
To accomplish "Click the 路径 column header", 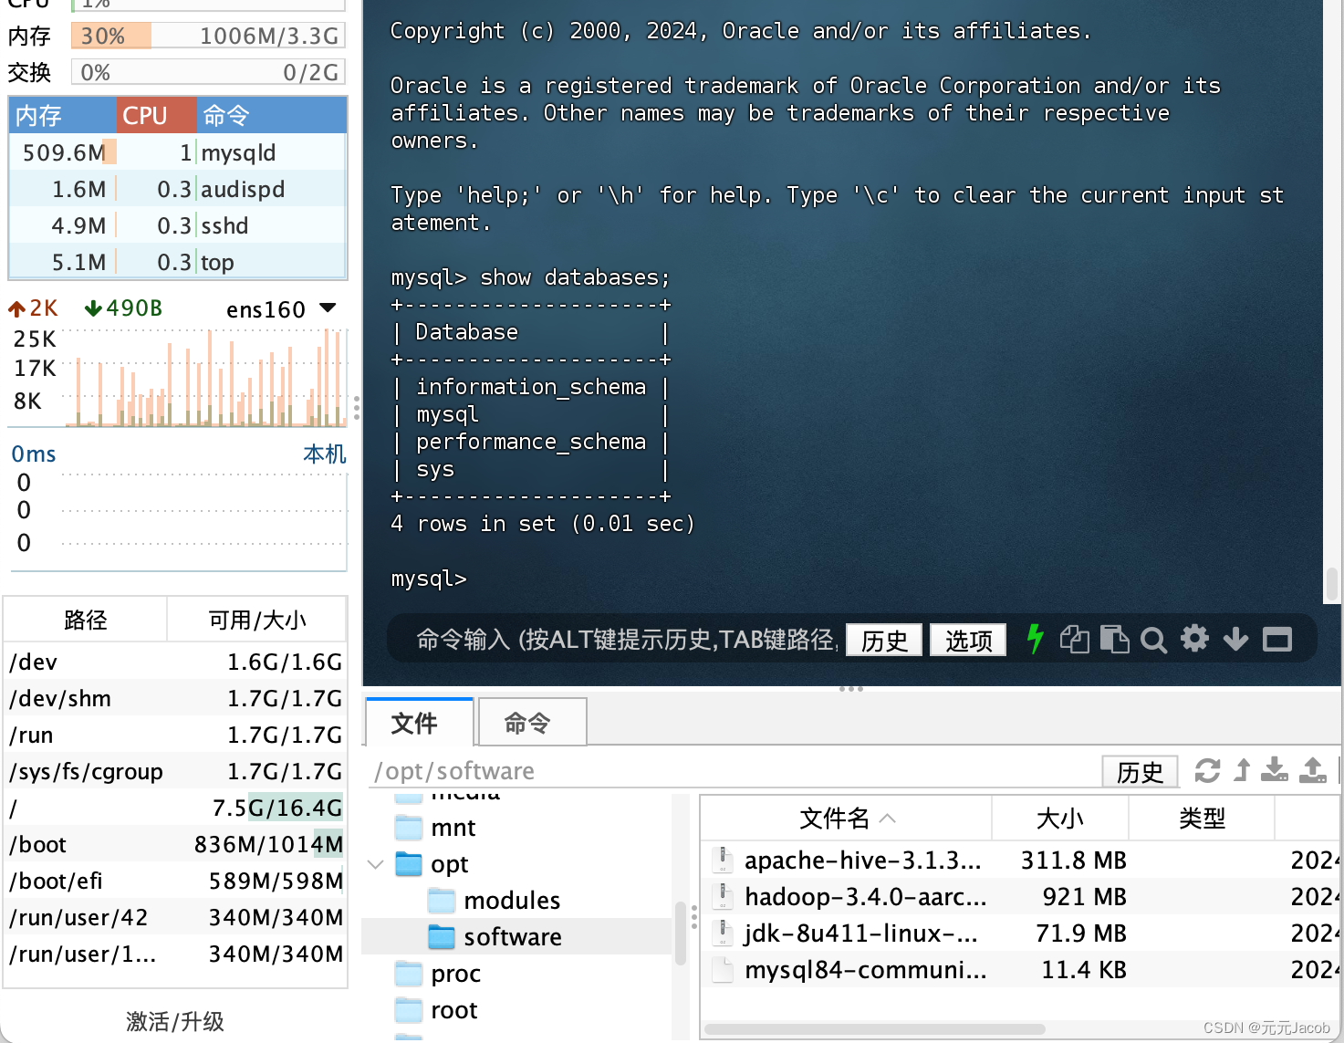I will point(86,620).
